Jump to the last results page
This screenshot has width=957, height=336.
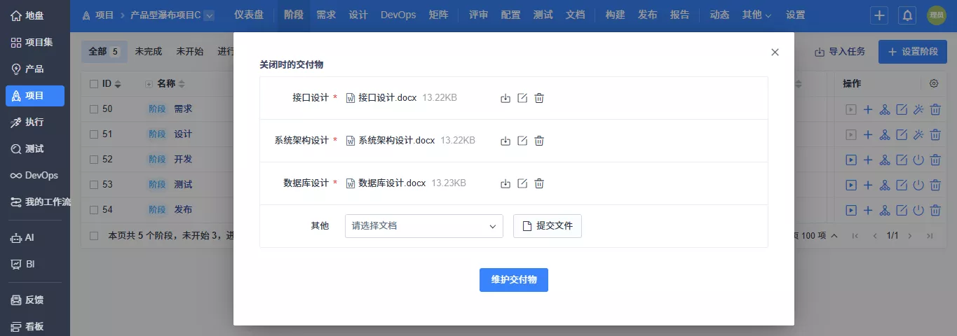pyautogui.click(x=930, y=236)
